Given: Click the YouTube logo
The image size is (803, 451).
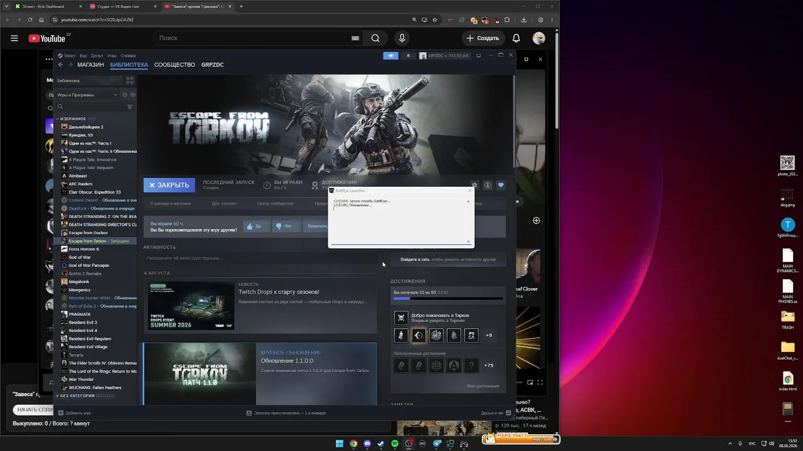Looking at the screenshot, I should pyautogui.click(x=47, y=38).
